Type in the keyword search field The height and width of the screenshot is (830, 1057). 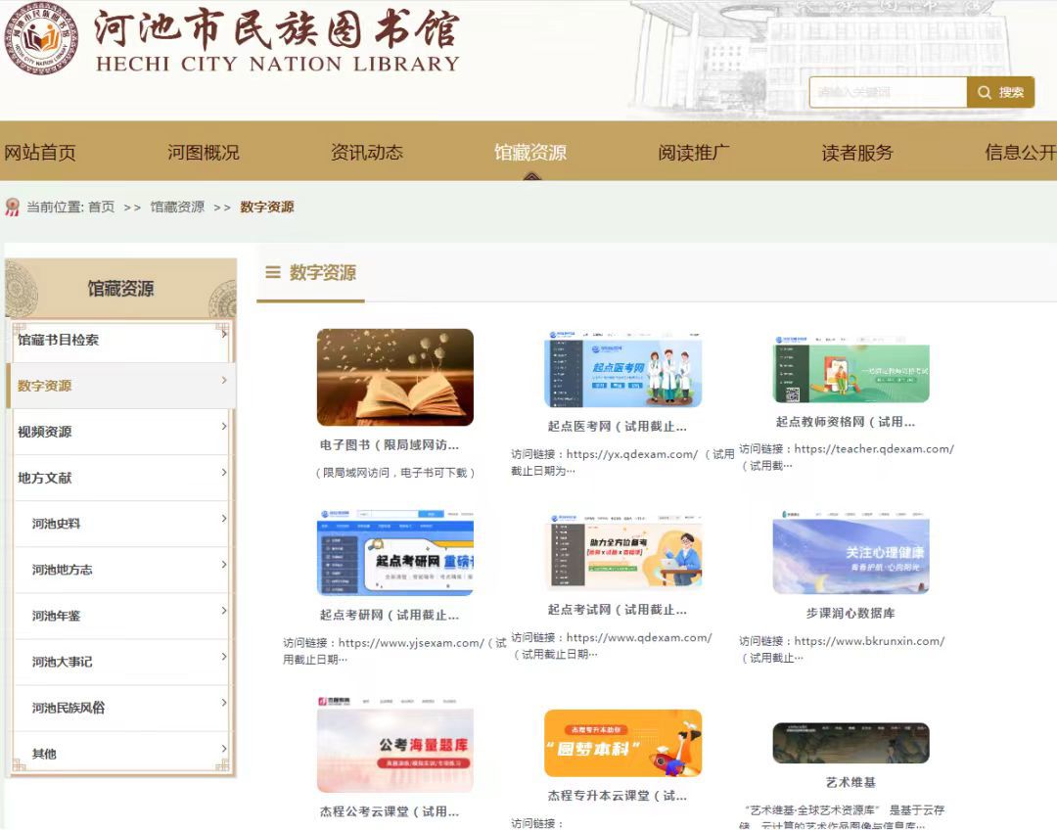[887, 93]
